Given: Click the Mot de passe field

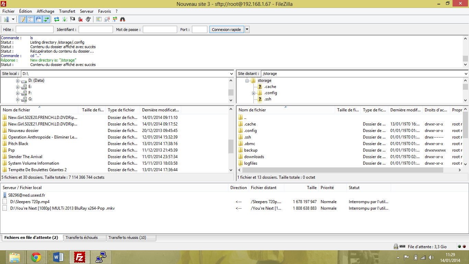Looking at the screenshot, I should pyautogui.click(x=160, y=30).
